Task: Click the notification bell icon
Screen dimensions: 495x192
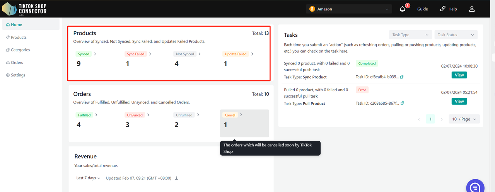Action: click(403, 9)
